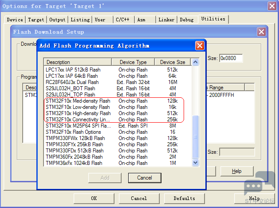The width and height of the screenshot is (279, 208).
Task: Select STM32F10x Low-density Flash algorithm
Action: (x=118, y=107)
